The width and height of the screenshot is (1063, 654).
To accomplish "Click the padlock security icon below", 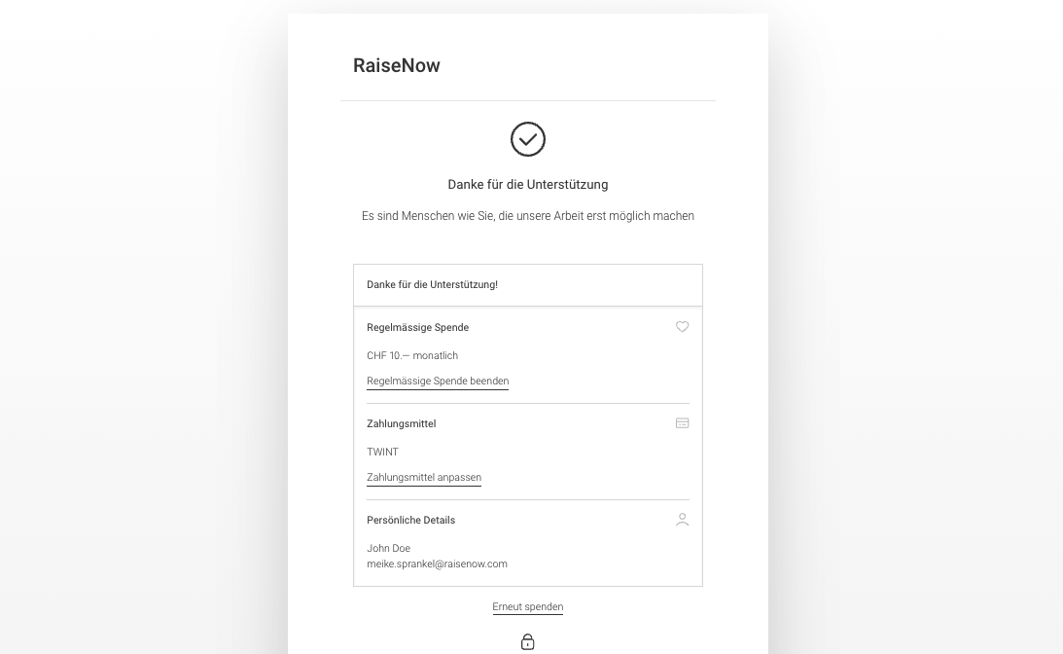I will tap(527, 641).
